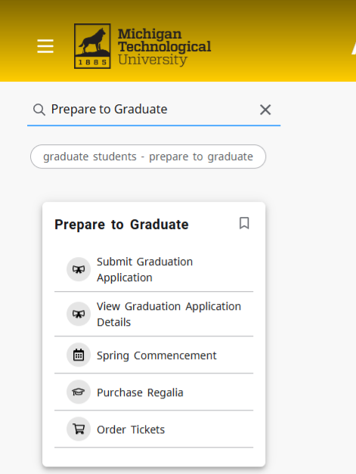The image size is (356, 474).
Task: Open the Purchase Regalia link
Action: (140, 392)
